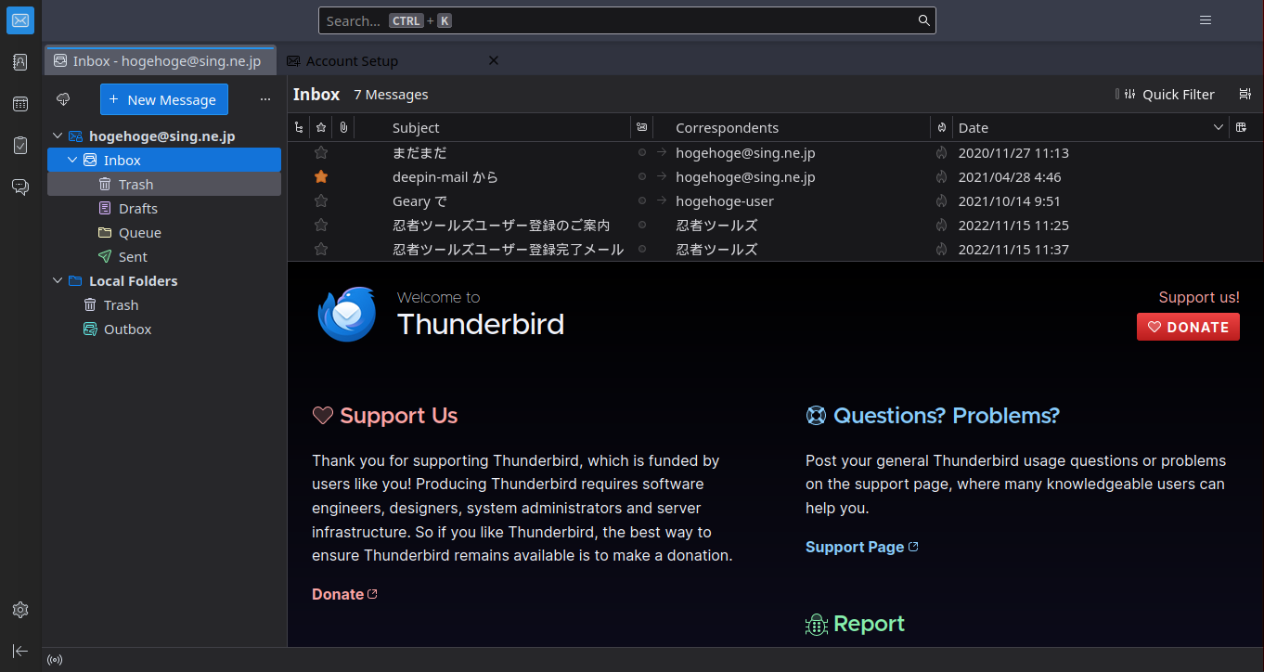
Task: Collapse Local Folders chevron
Action: tap(58, 280)
